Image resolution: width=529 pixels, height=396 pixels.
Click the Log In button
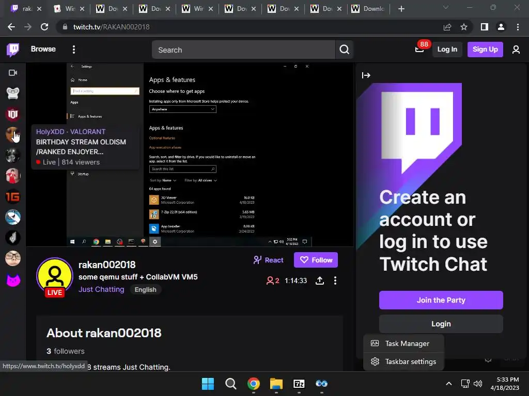(x=447, y=49)
